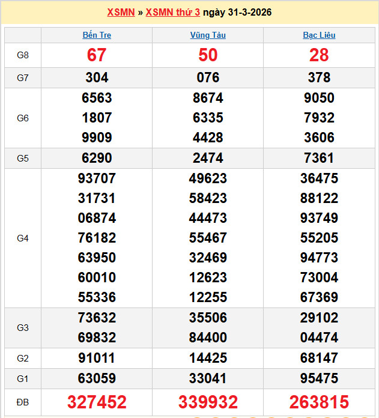Open the Vũng Tàu province link

pos(208,35)
